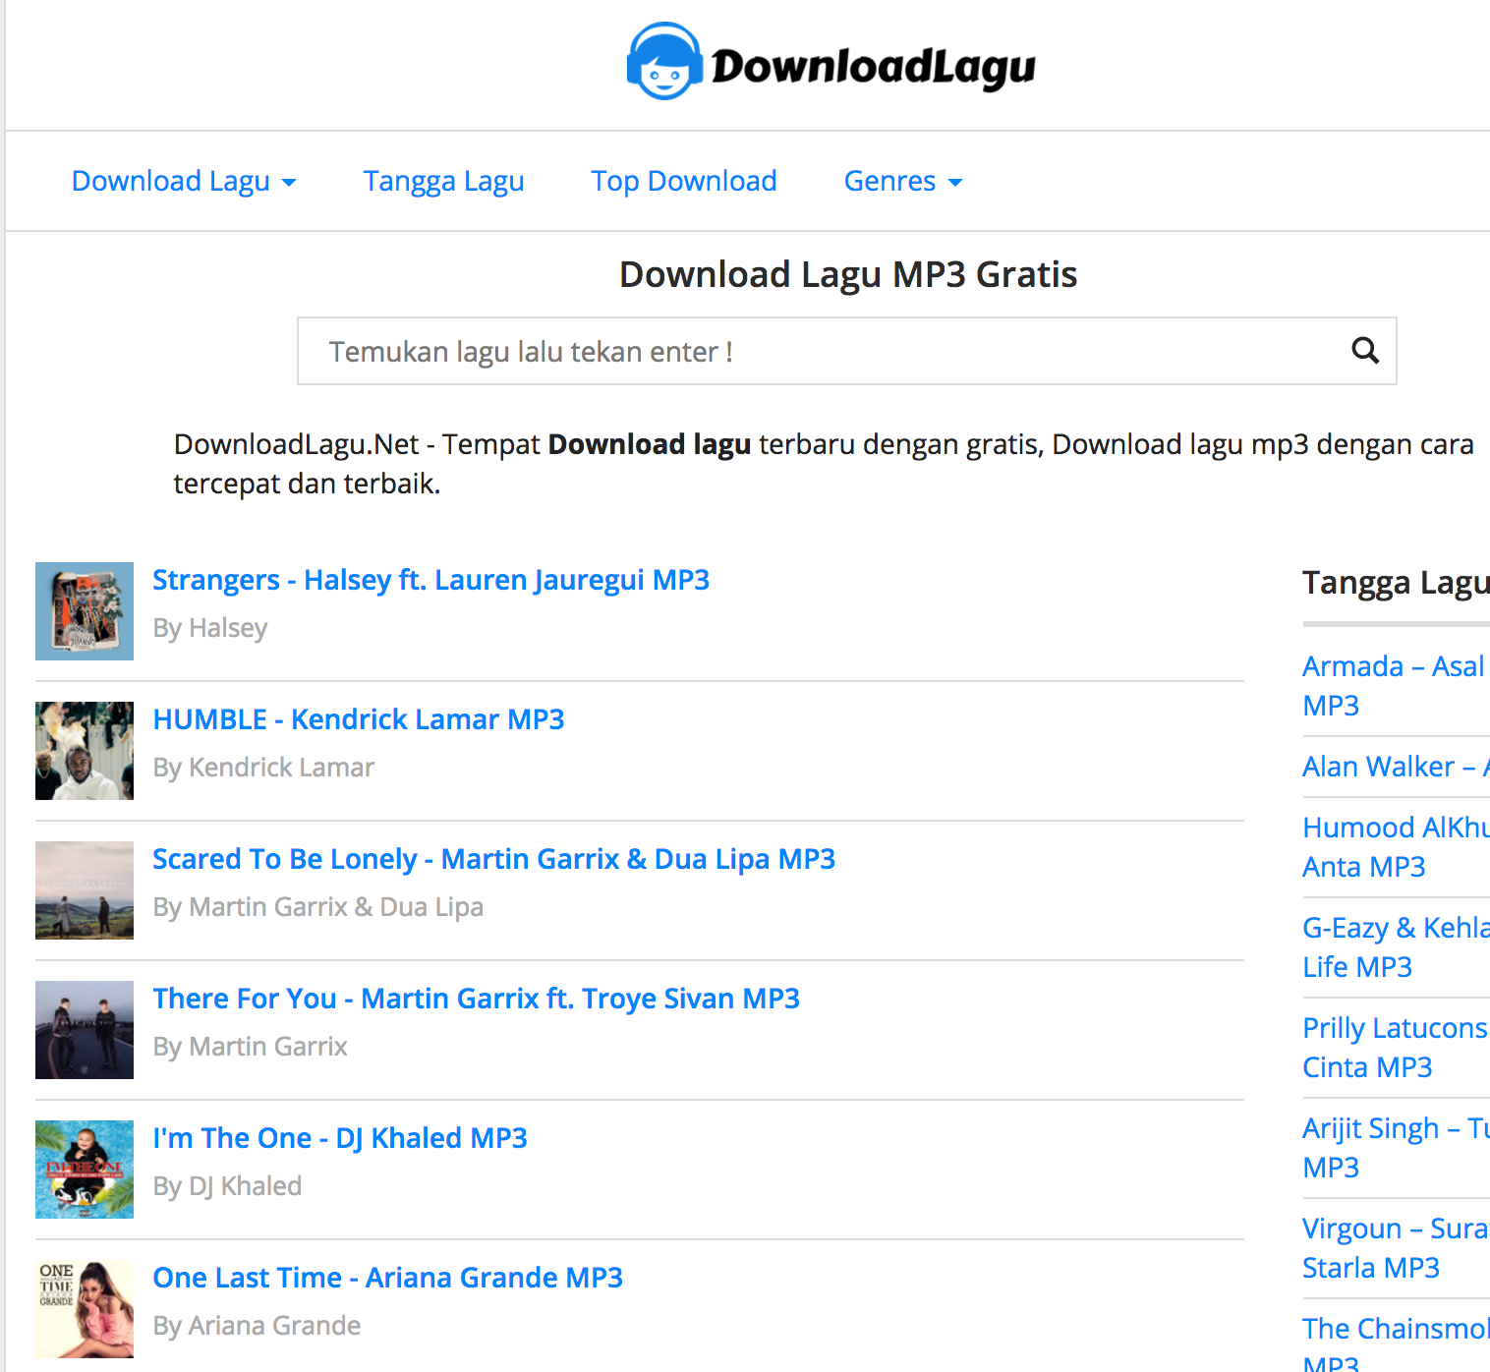Open Scared To Be Lonely MP3 link
The image size is (1490, 1372).
[x=493, y=859]
